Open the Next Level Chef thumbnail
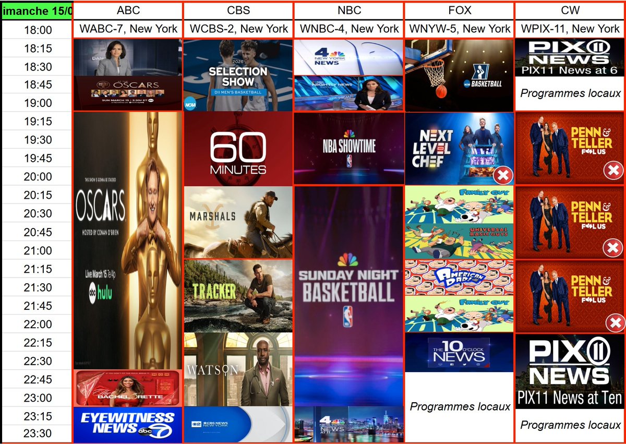626x444 pixels. click(460, 149)
